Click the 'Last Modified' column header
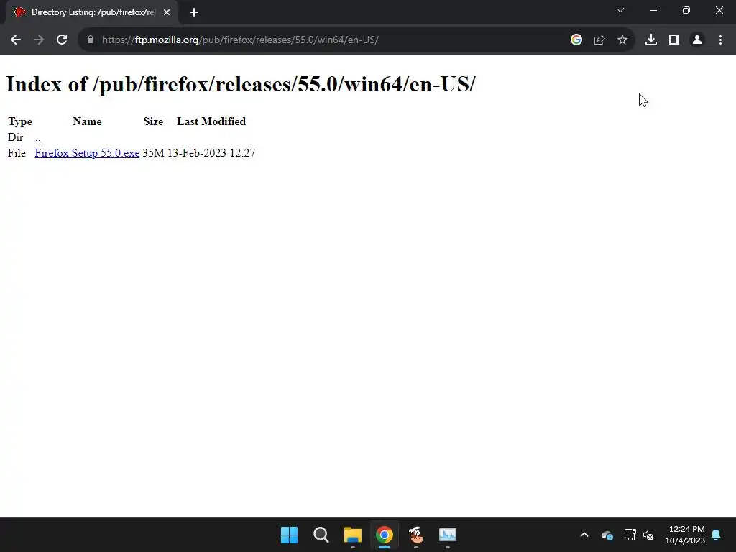This screenshot has width=736, height=552. (x=211, y=121)
